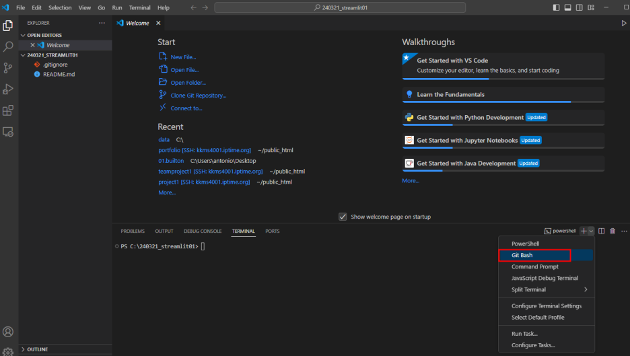Image resolution: width=630 pixels, height=356 pixels.
Task: Open the Explorer view in activity bar
Action: pyautogui.click(x=7, y=26)
